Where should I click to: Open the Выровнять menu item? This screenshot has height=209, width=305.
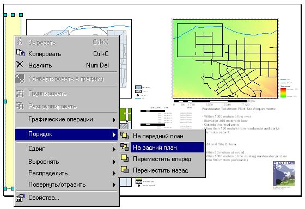pyautogui.click(x=66, y=162)
